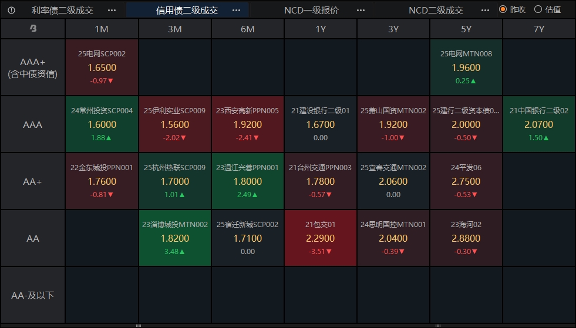Click the 22金东城投PPN001 bond name
Screen dimensions: 576x328
(x=102, y=167)
